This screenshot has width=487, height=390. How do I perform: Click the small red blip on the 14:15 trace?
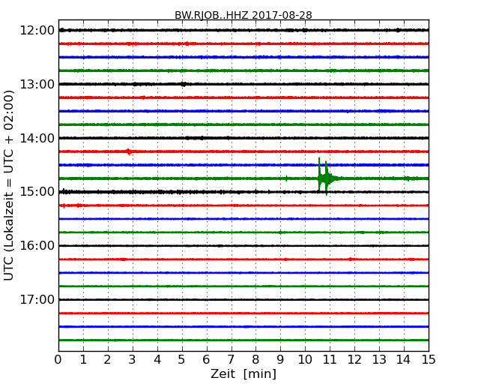click(x=129, y=151)
